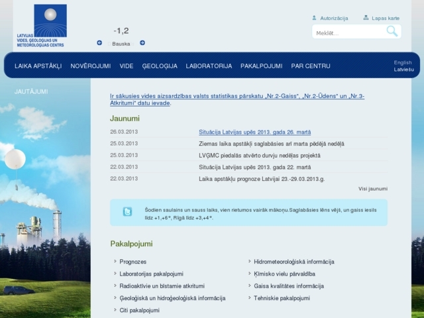Click the Bauska city label
Image resolution: width=424 pixels, height=318 pixels.
point(121,44)
